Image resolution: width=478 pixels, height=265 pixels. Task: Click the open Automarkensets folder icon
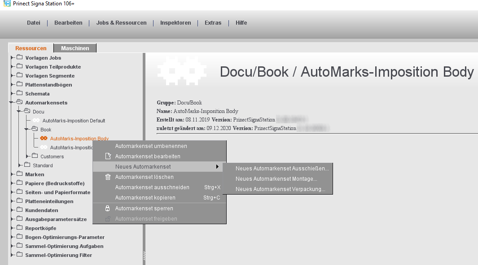point(19,102)
